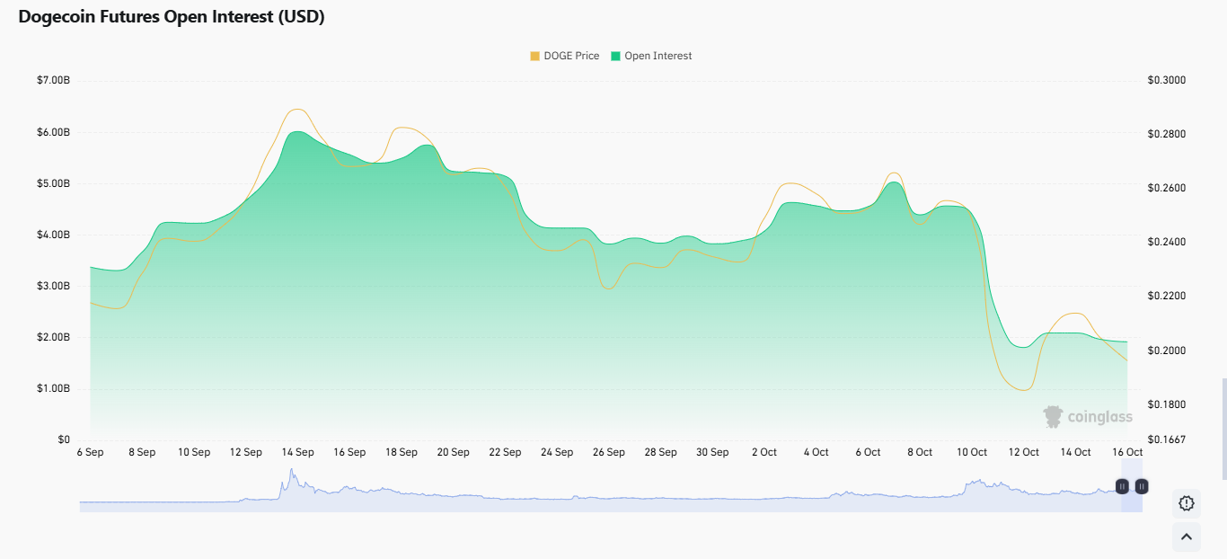Click the highlighted window in the range navigator
Image resolution: width=1227 pixels, height=559 pixels.
(1132, 486)
